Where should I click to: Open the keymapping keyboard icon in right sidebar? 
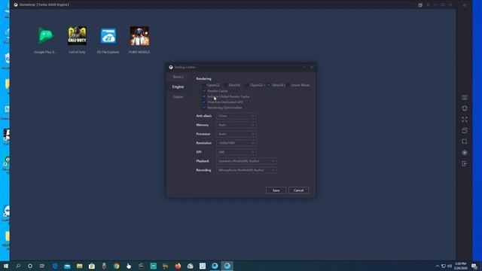(x=465, y=97)
